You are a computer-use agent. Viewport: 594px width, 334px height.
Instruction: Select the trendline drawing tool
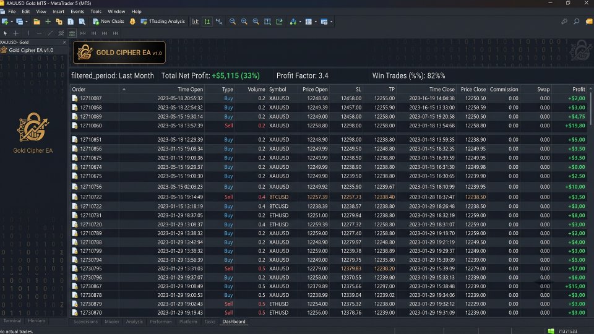pyautogui.click(x=50, y=33)
